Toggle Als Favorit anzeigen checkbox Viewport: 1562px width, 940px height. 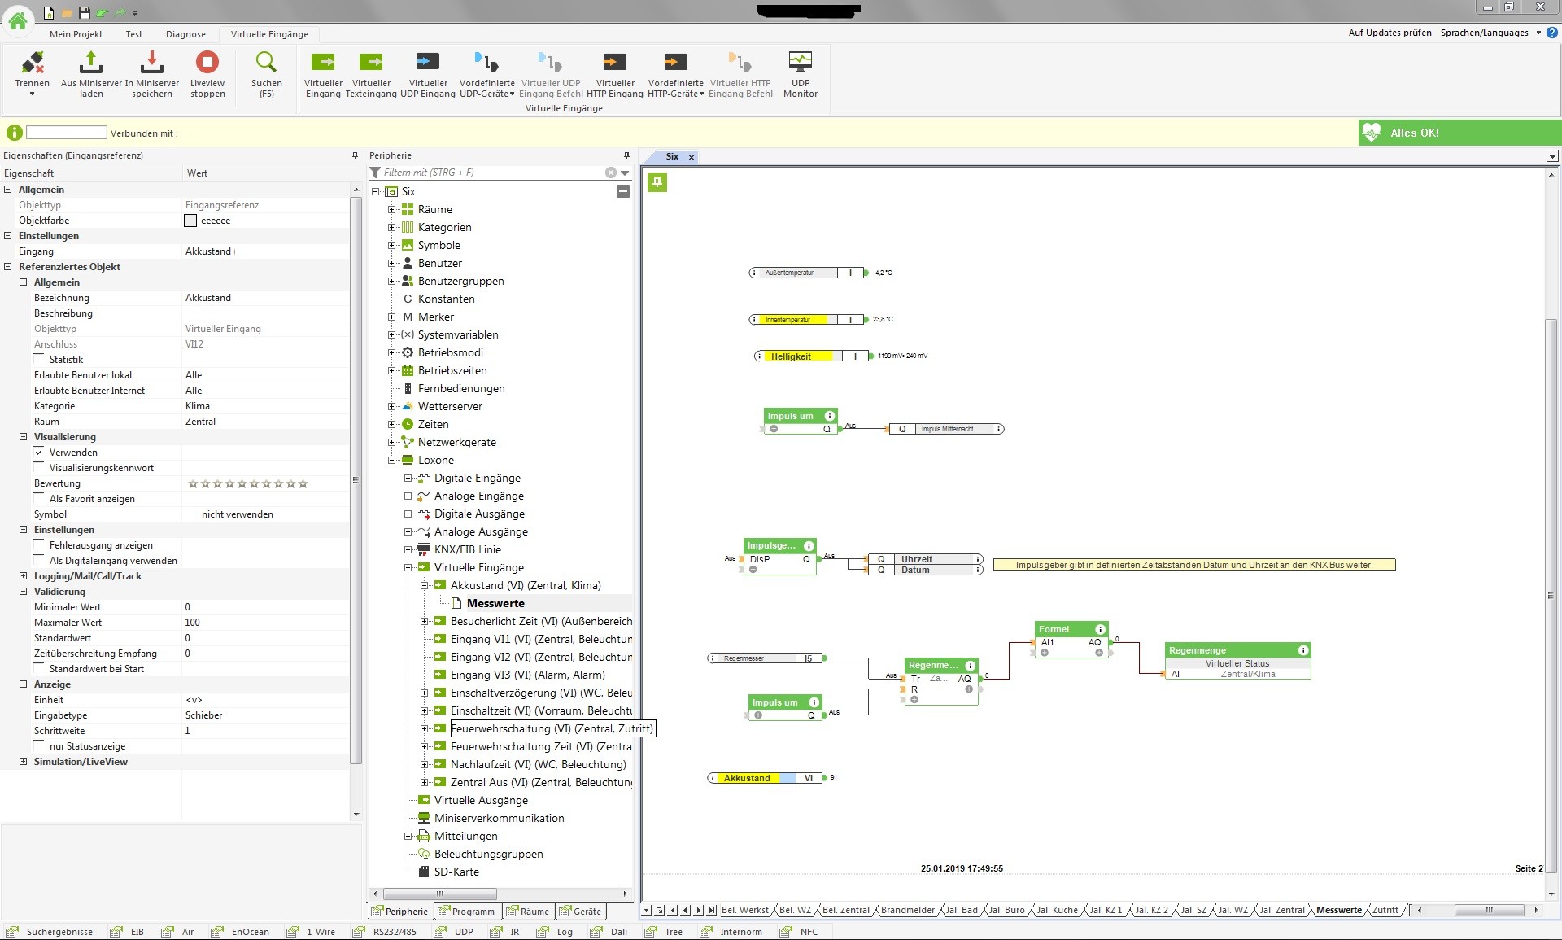tap(39, 499)
